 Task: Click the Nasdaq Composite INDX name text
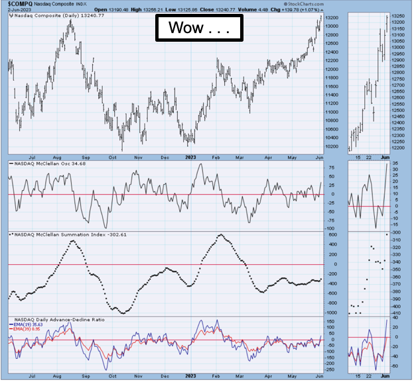[x=60, y=4]
